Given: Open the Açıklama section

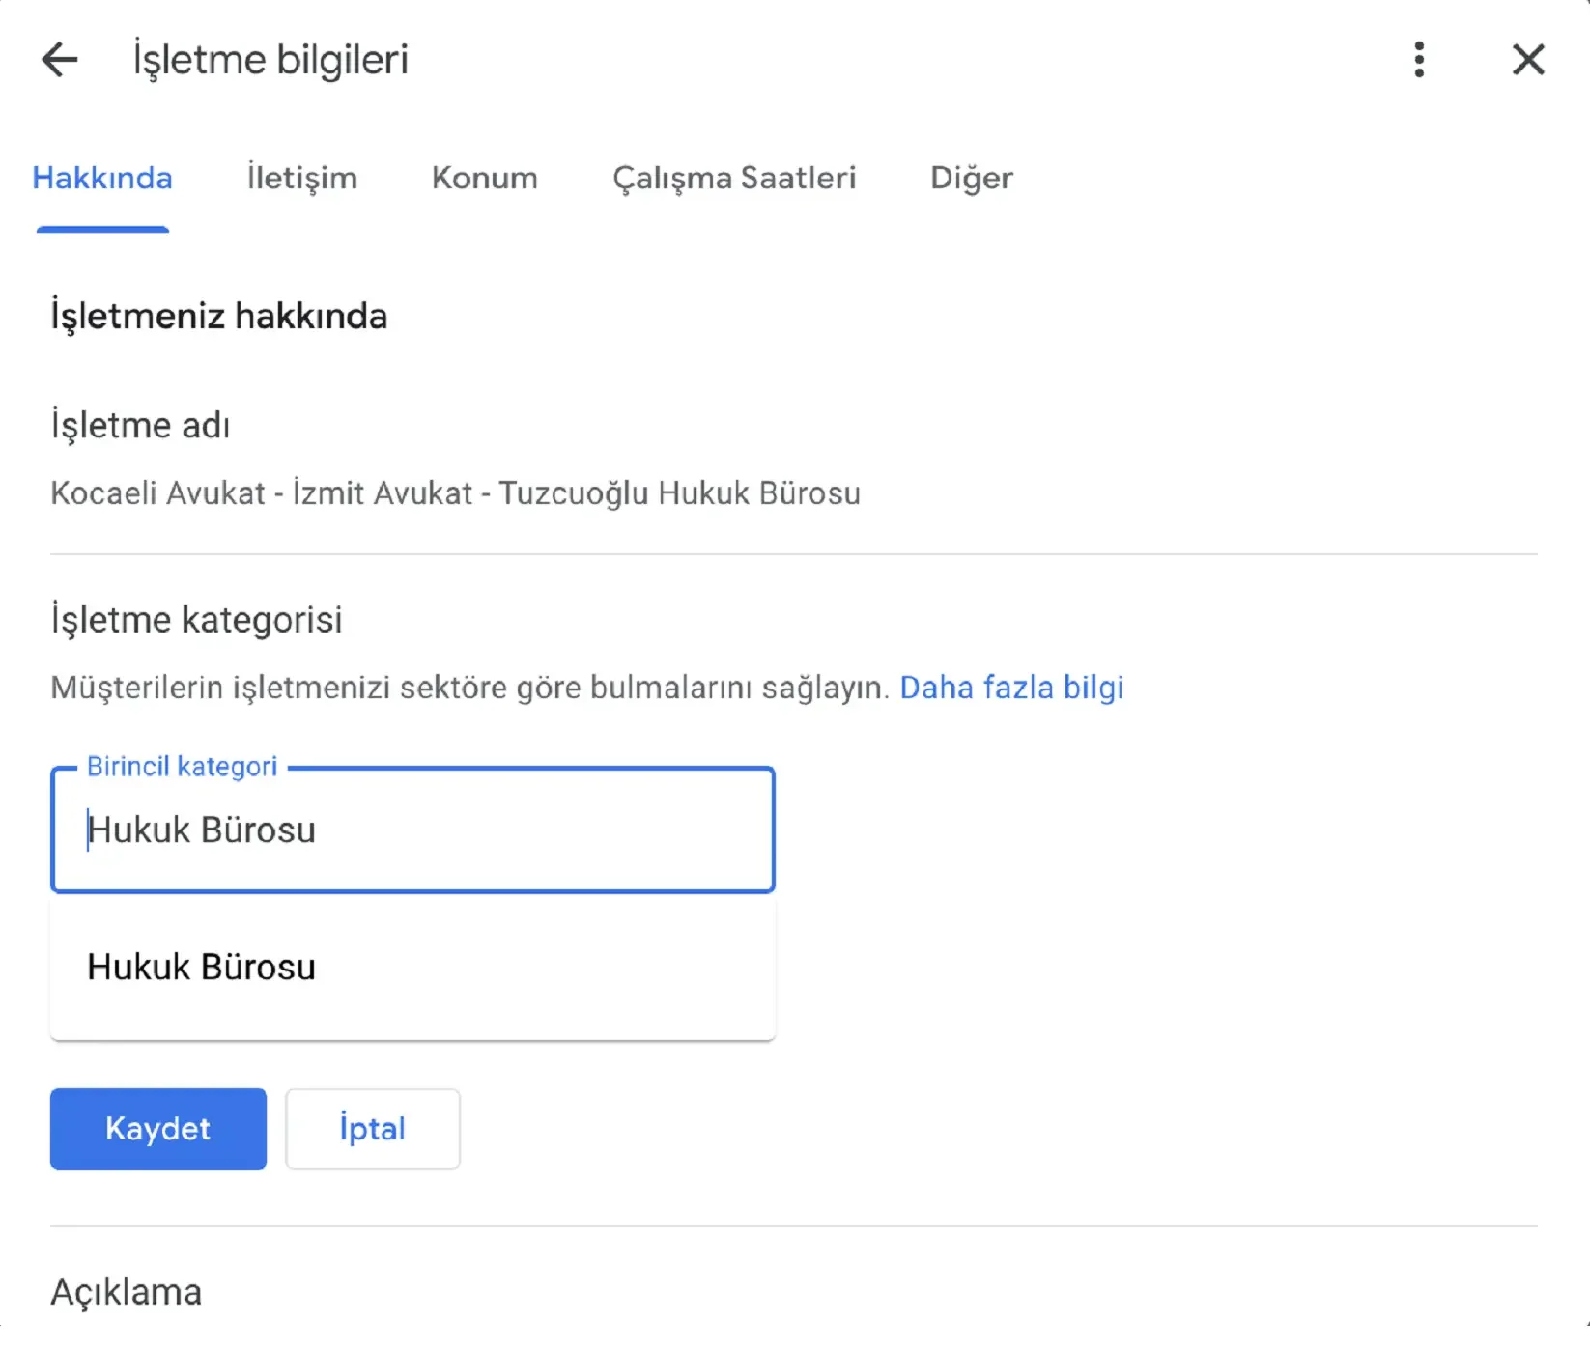Looking at the screenshot, I should click(127, 1292).
